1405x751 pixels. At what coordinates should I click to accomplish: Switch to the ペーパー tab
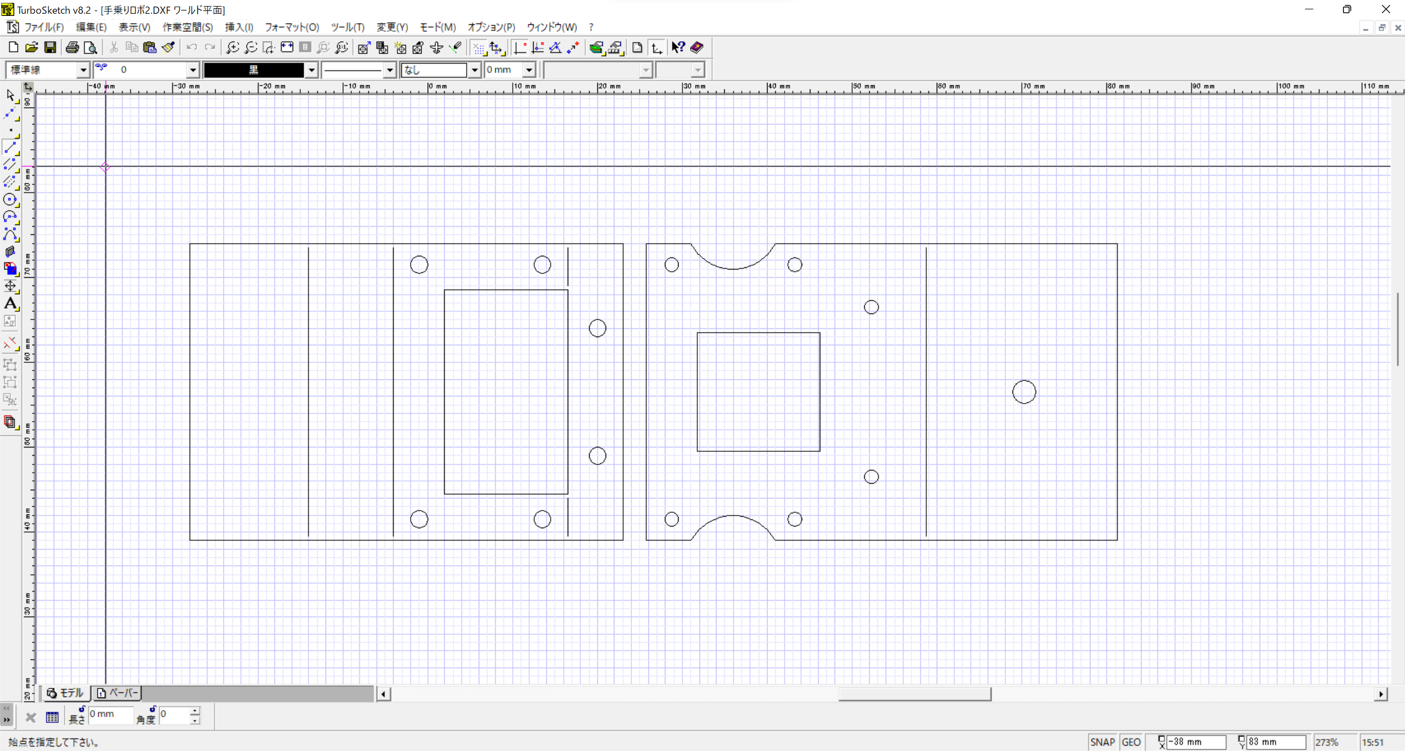(x=117, y=693)
